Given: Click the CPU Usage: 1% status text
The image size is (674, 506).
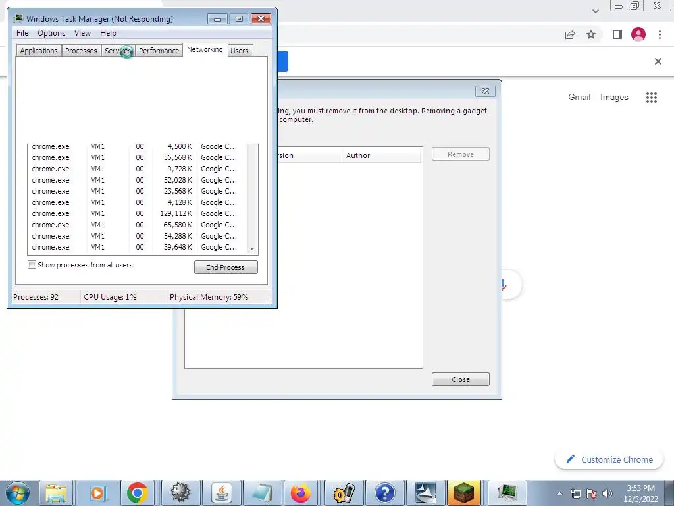Looking at the screenshot, I should pos(110,297).
